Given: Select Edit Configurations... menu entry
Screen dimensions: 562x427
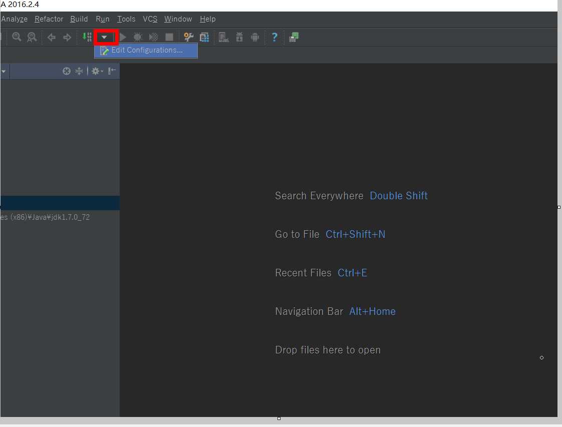Looking at the screenshot, I should (x=146, y=51).
